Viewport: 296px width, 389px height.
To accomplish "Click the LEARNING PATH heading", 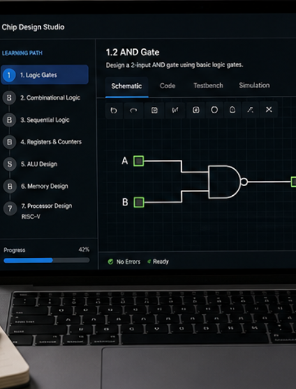I will (x=22, y=53).
